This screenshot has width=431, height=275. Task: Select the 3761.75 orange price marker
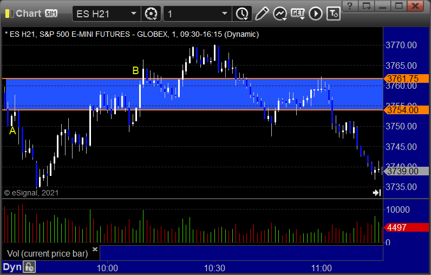click(x=406, y=78)
